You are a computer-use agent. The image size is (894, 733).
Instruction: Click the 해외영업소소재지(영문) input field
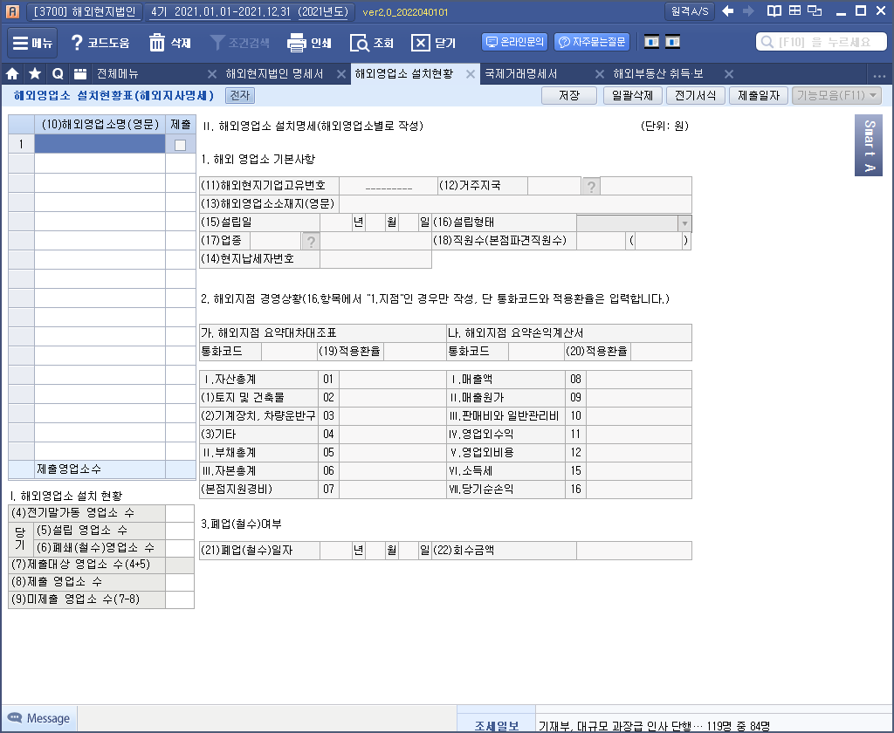[x=515, y=204]
